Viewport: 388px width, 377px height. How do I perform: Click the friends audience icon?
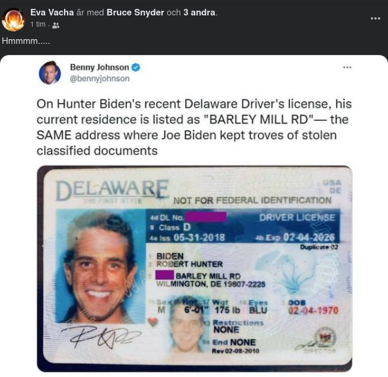point(56,25)
